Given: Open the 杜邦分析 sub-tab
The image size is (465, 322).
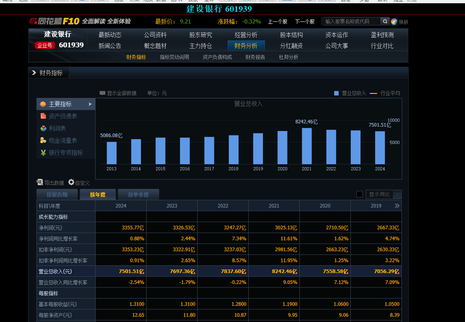Looking at the screenshot, I should pyautogui.click(x=288, y=57).
